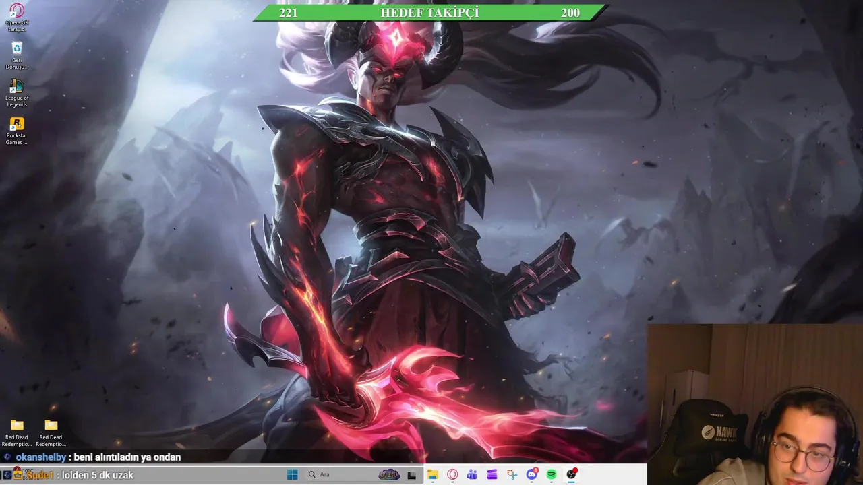The height and width of the screenshot is (485, 863).
Task: Click the search highlights picture in search box
Action: (389, 475)
